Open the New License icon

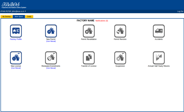[x=16, y=58]
